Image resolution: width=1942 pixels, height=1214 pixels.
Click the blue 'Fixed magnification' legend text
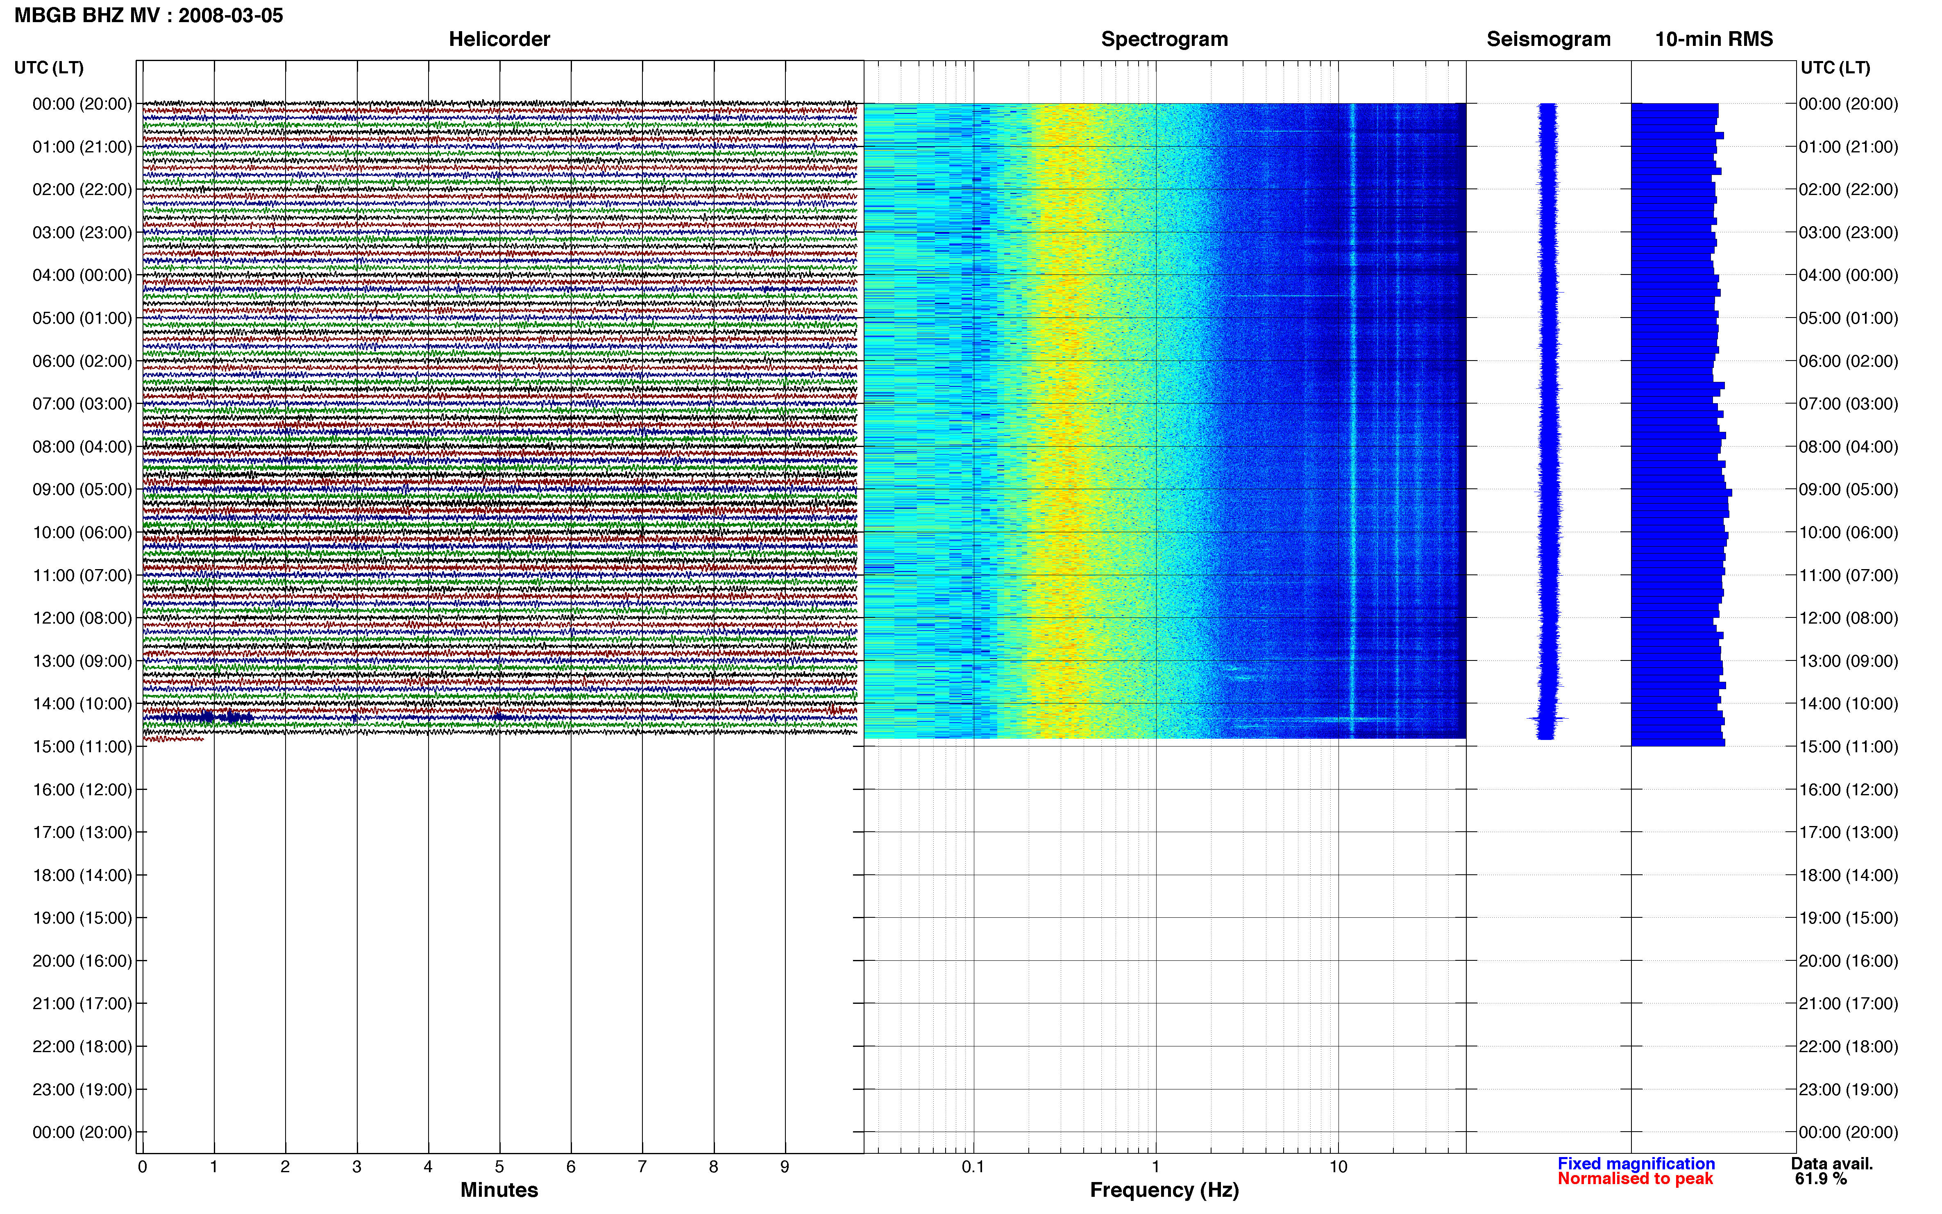point(1636,1164)
